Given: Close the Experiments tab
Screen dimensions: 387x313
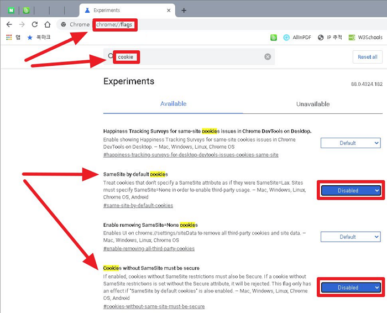Looking at the screenshot, I should click(x=169, y=11).
